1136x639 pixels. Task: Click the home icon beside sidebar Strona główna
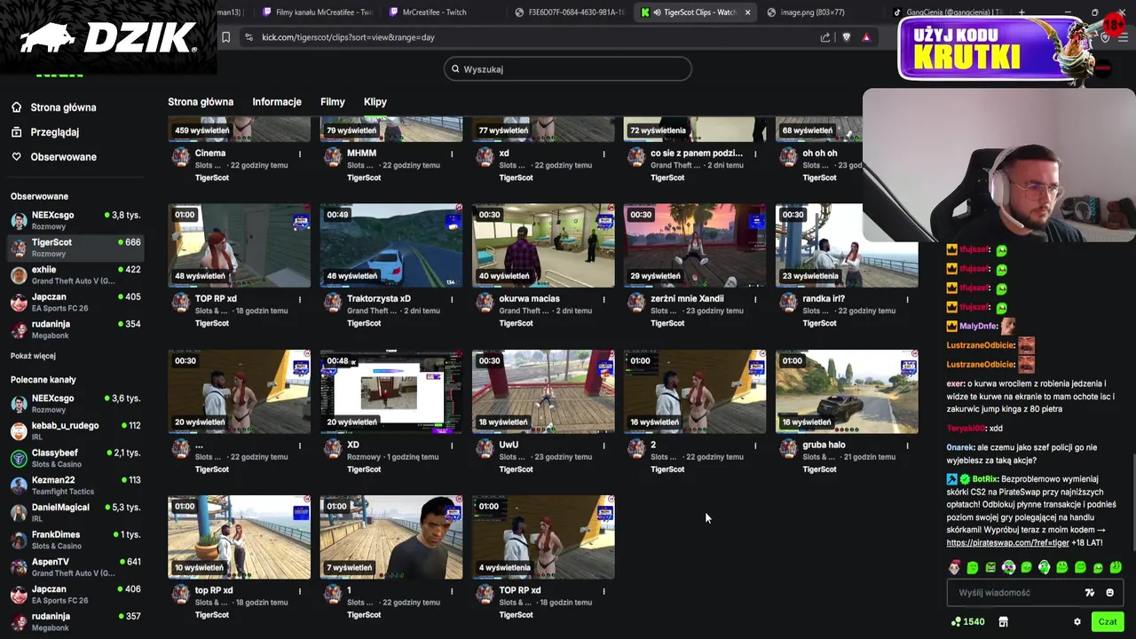click(x=16, y=107)
